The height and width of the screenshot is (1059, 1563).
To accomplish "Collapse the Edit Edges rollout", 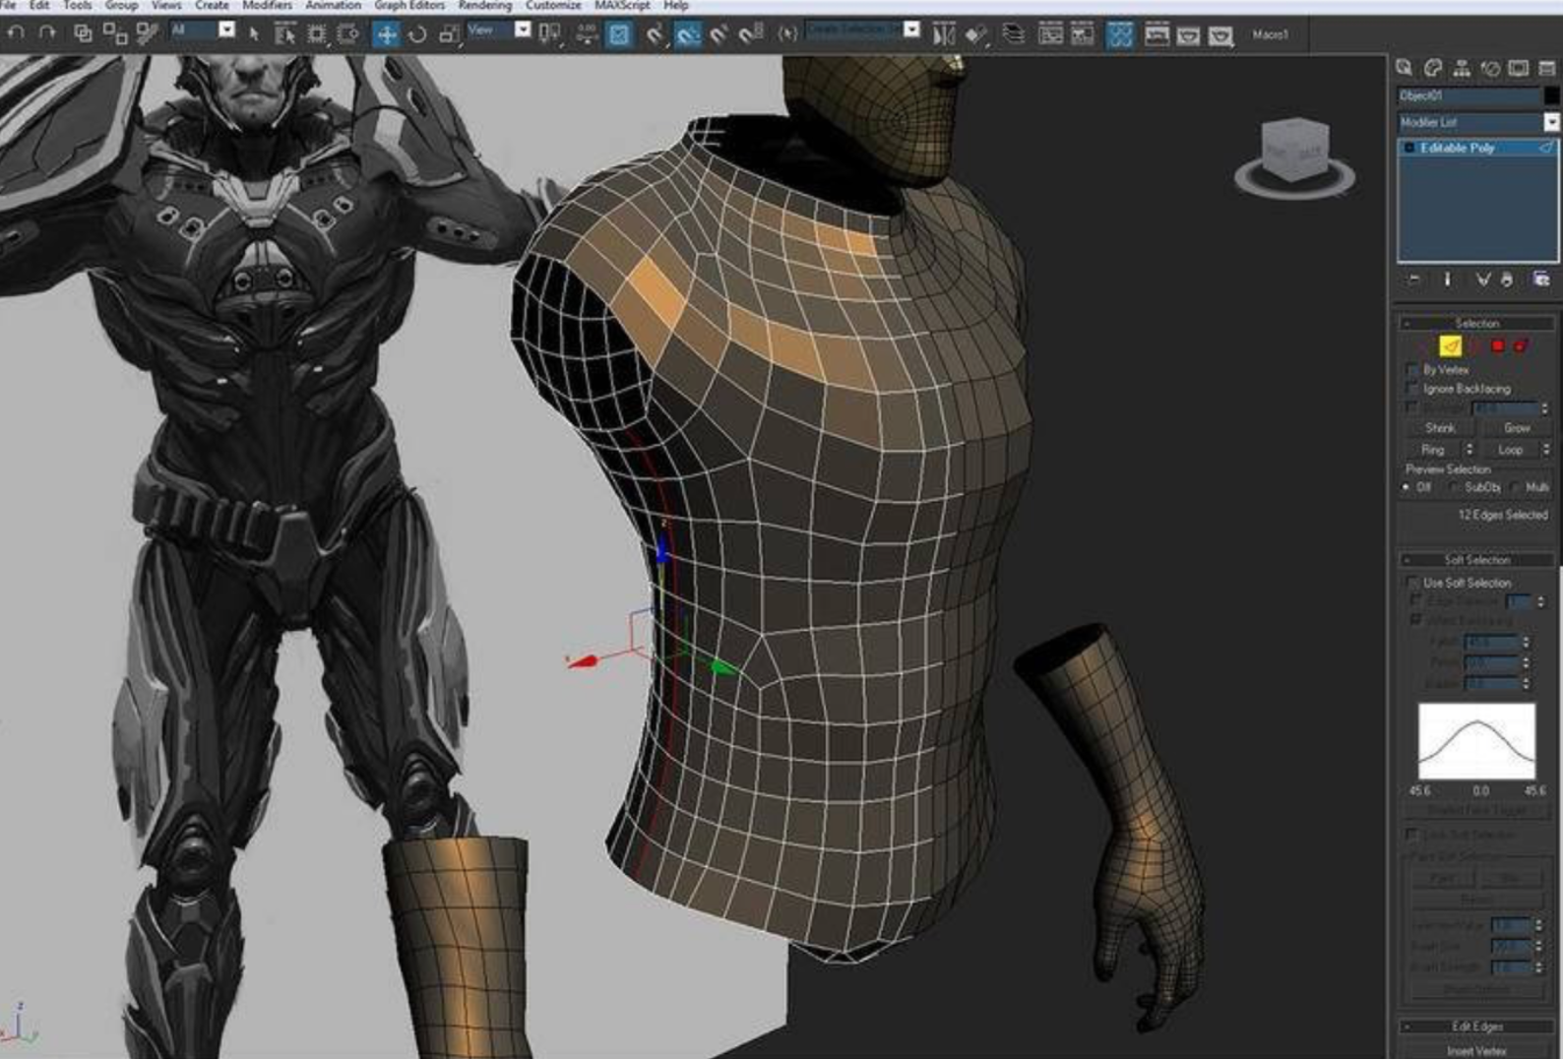I will (x=1476, y=1026).
